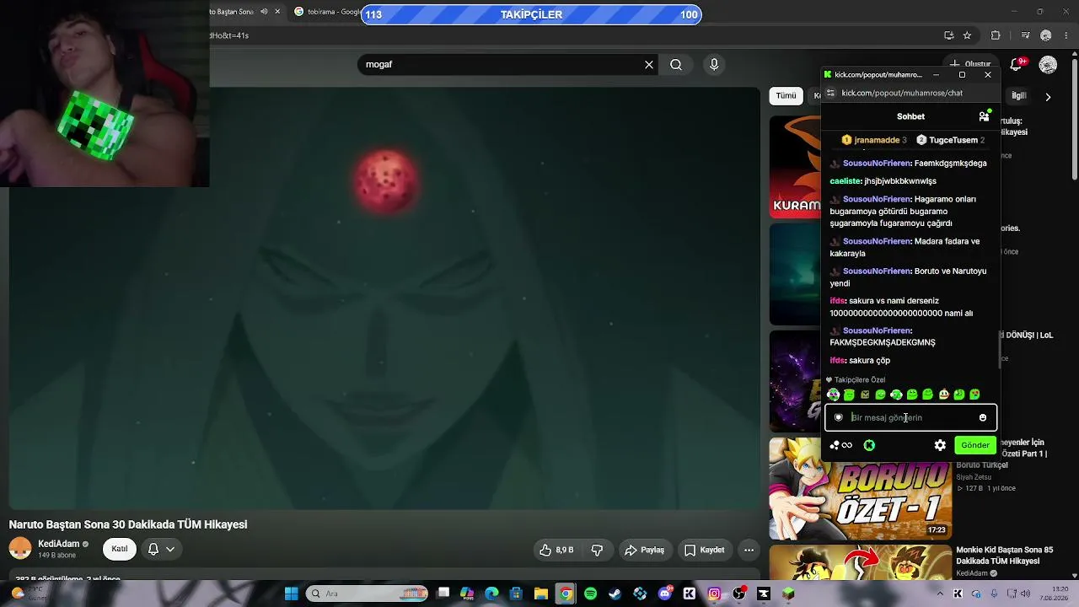Join the channel with Katıl button
Viewport: 1079px width, 607px height.
[120, 549]
